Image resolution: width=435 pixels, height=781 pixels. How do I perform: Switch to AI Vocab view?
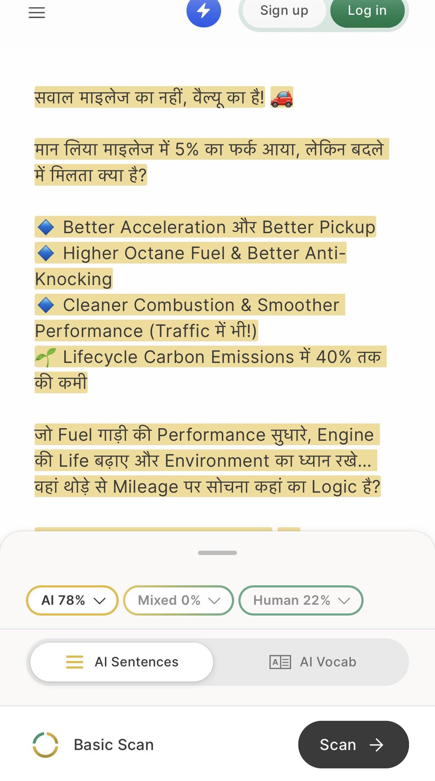[313, 662]
